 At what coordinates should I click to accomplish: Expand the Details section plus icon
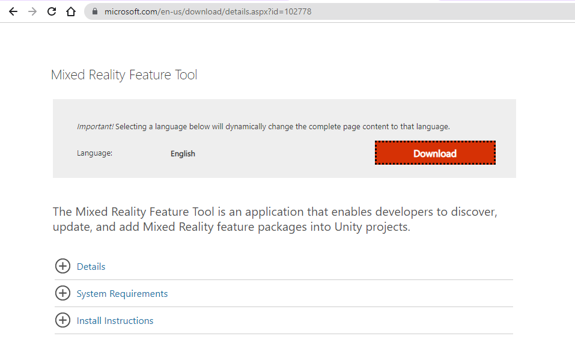click(62, 266)
